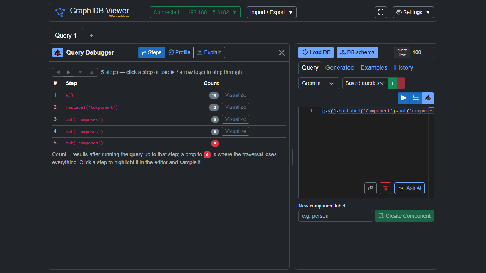The width and height of the screenshot is (486, 273).
Task: Click the down arrow step button
Action: pyautogui.click(x=80, y=72)
